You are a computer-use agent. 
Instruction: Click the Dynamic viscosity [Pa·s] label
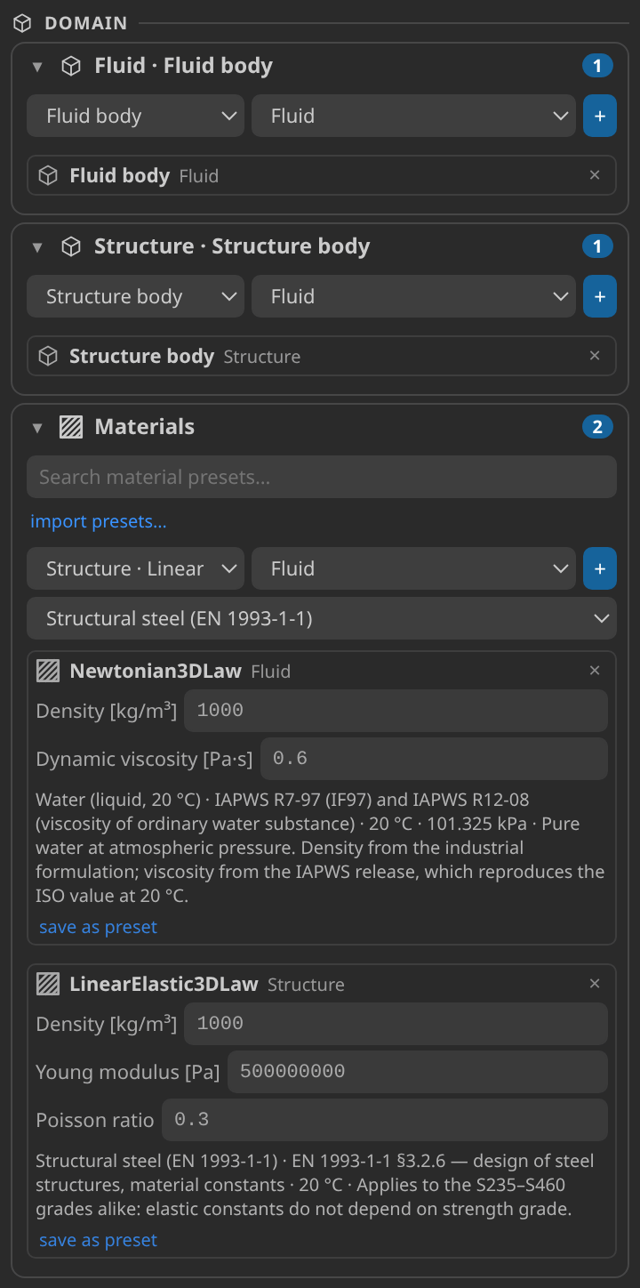pos(144,759)
